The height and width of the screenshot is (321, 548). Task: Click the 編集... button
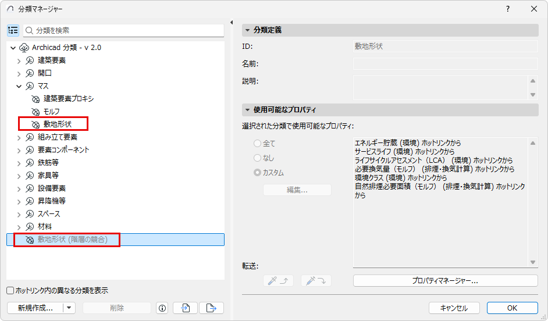297,190
